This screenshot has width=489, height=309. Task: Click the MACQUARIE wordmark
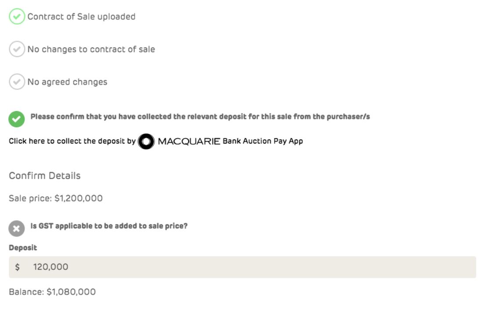pyautogui.click(x=189, y=141)
